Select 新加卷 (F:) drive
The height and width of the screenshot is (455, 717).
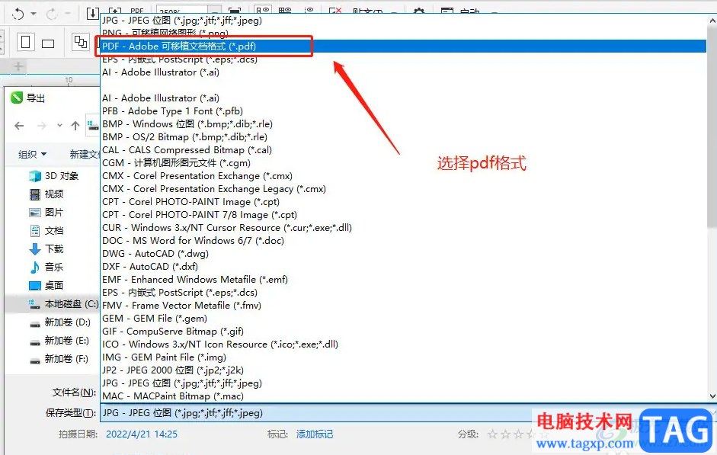click(x=59, y=359)
